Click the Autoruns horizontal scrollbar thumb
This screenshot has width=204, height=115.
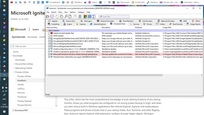pos(105,75)
